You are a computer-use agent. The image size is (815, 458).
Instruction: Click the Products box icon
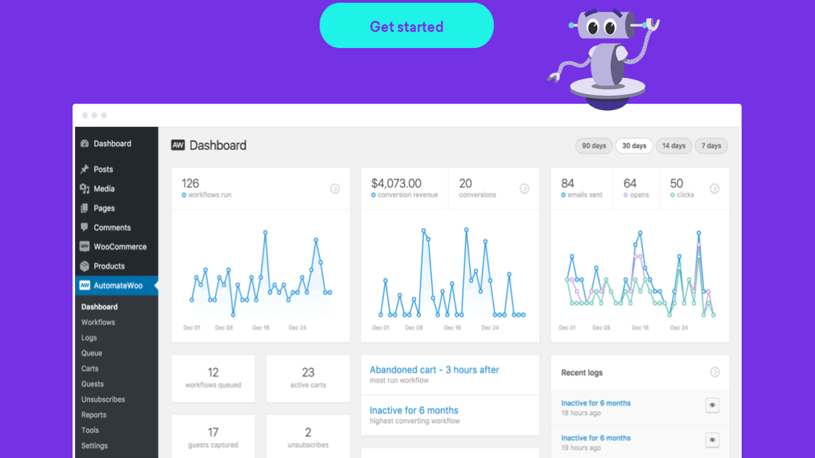tap(85, 266)
